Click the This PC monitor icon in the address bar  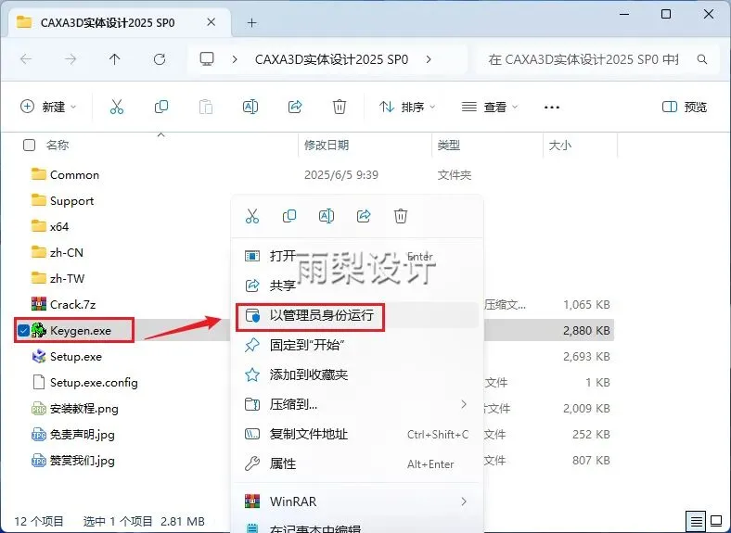point(207,59)
